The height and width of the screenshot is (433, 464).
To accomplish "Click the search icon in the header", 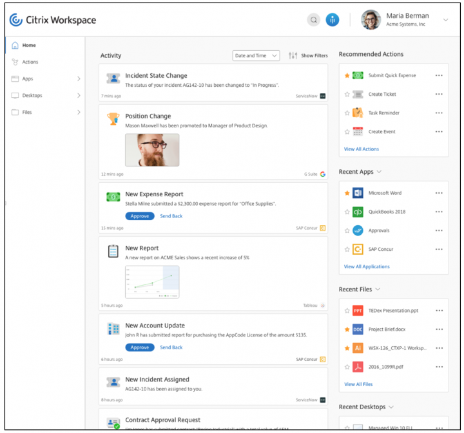I will coord(314,20).
